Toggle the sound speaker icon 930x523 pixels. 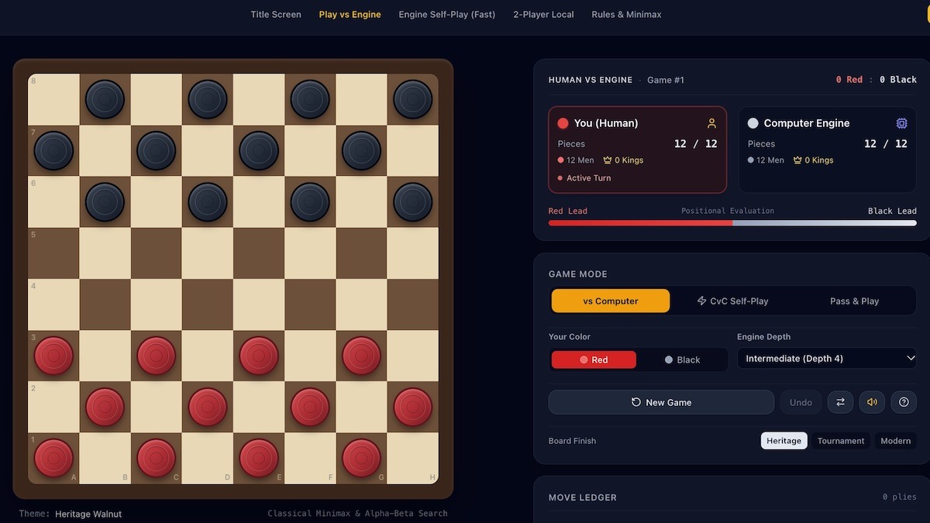(x=872, y=402)
